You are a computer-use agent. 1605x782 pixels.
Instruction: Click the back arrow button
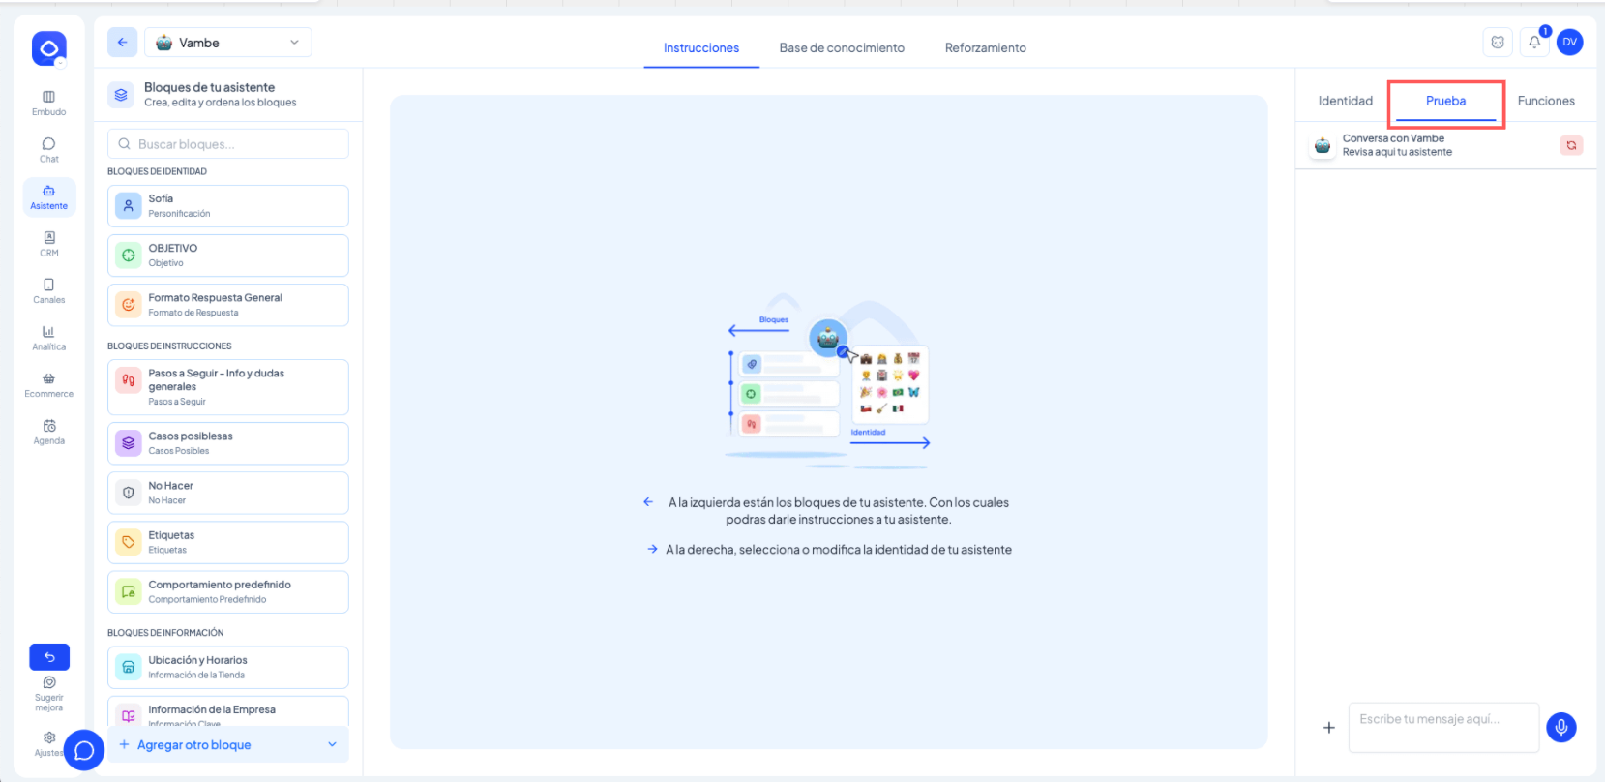122,43
